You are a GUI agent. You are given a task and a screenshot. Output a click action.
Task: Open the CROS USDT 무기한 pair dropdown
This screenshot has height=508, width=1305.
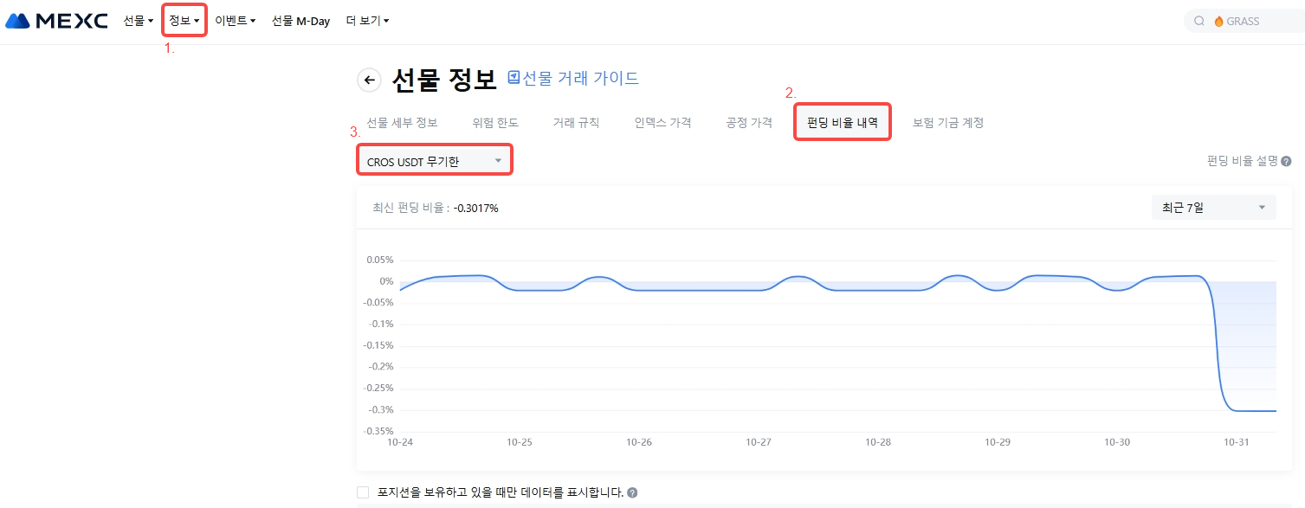434,161
